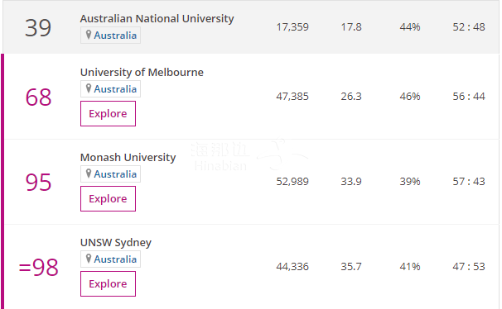The image size is (502, 309).
Task: Open the Explore button for University of Melbourne
Action: (108, 114)
